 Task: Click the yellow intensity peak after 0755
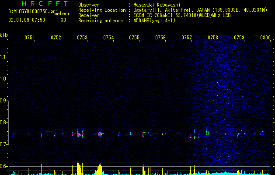tap(143, 170)
